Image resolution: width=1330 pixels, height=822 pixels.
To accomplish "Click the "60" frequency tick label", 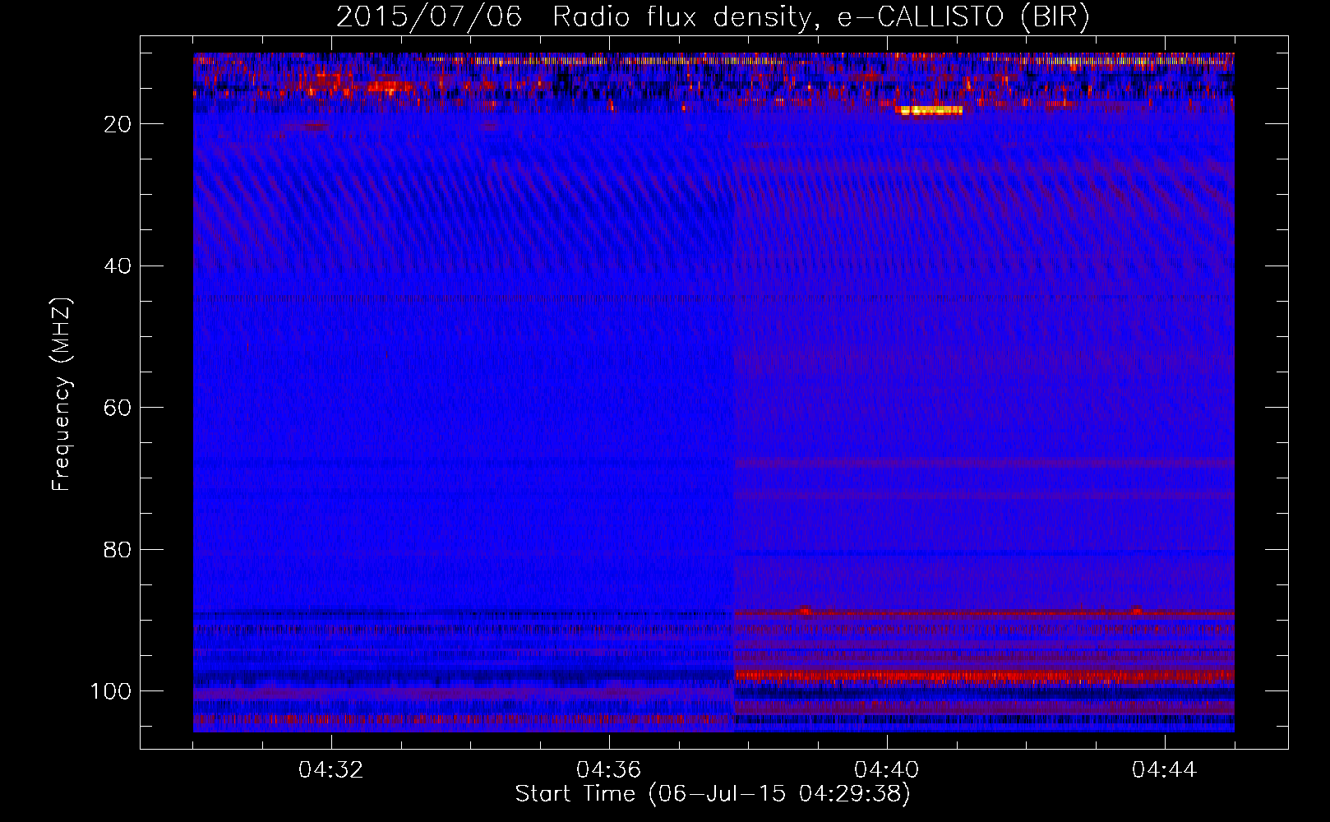I will click(118, 408).
